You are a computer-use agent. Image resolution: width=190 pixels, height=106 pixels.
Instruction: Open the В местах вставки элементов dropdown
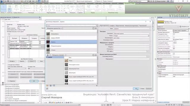[17, 68]
